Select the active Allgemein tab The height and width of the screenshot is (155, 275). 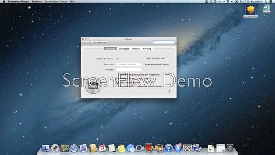point(110,49)
